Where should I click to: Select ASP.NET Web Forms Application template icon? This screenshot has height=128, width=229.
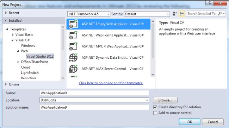[73, 35]
